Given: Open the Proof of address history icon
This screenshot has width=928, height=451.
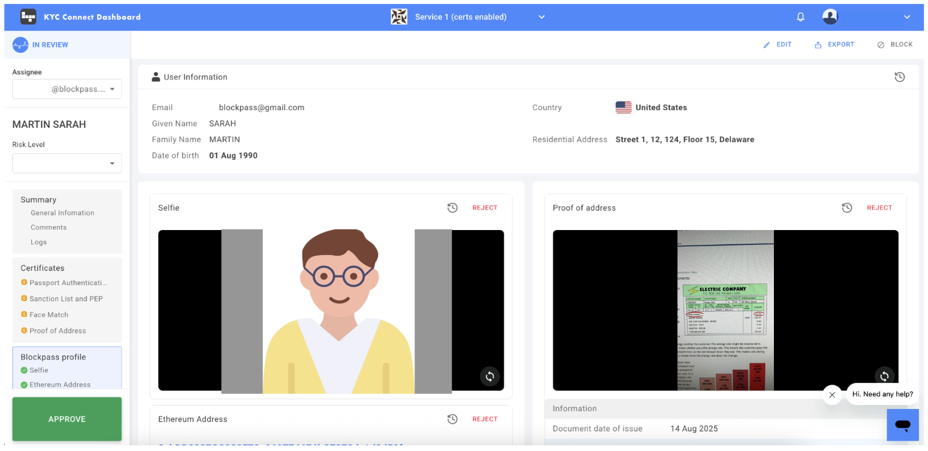Looking at the screenshot, I should [847, 208].
